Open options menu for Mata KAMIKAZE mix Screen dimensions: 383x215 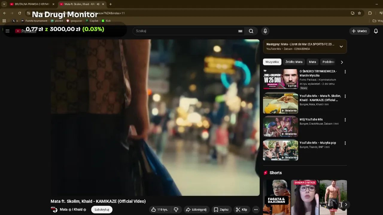pyautogui.click(x=345, y=96)
